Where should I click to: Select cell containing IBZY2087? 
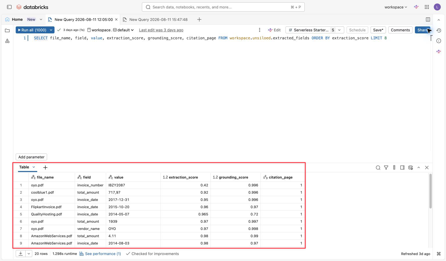pos(133,185)
